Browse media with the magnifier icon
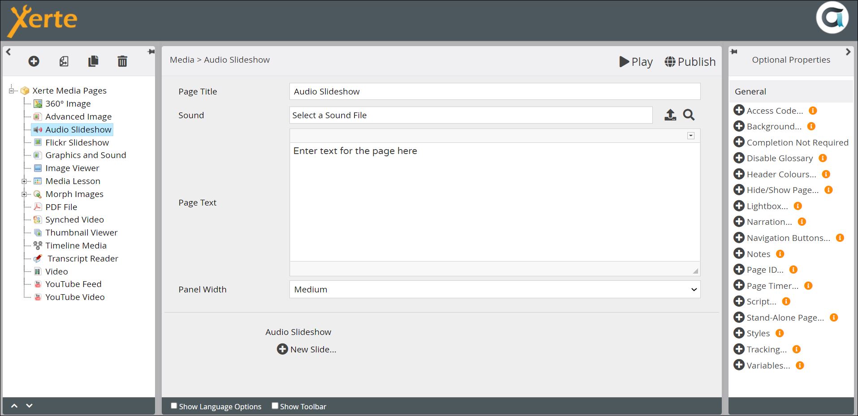The height and width of the screenshot is (416, 858). click(x=689, y=115)
